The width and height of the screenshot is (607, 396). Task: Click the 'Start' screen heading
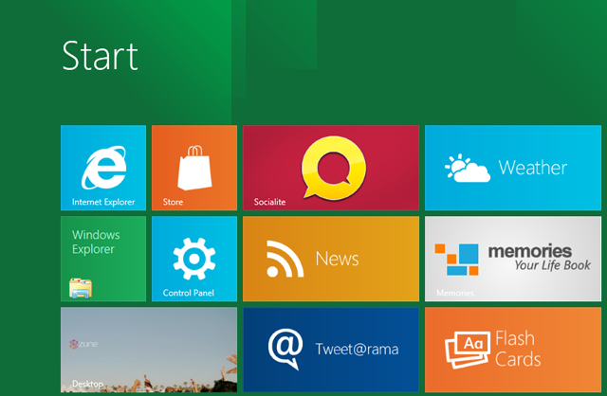100,56
